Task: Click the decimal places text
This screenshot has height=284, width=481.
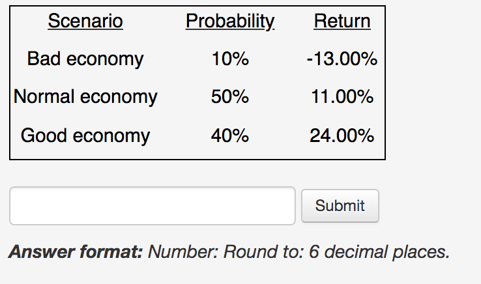Action: (x=387, y=252)
